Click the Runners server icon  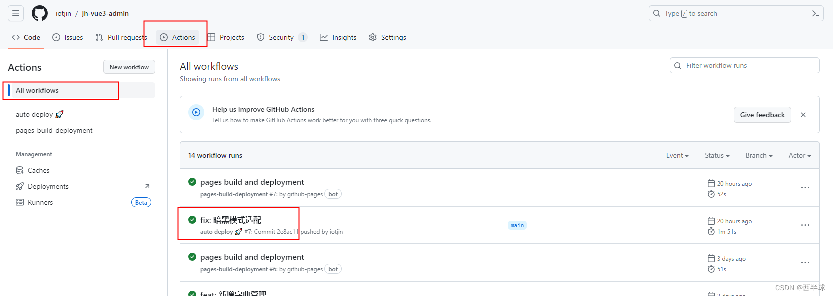tap(20, 202)
